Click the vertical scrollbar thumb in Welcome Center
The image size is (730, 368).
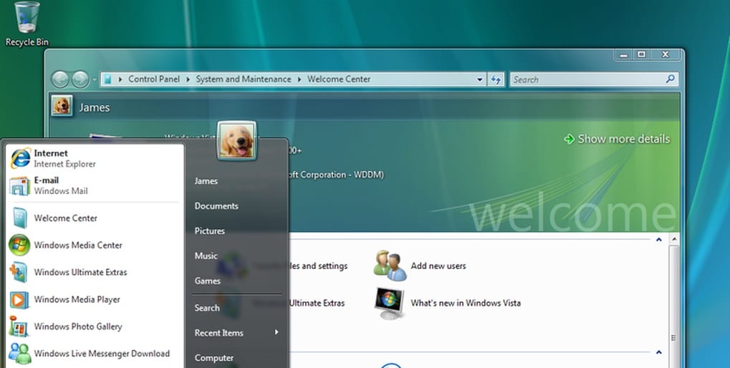[x=674, y=306]
